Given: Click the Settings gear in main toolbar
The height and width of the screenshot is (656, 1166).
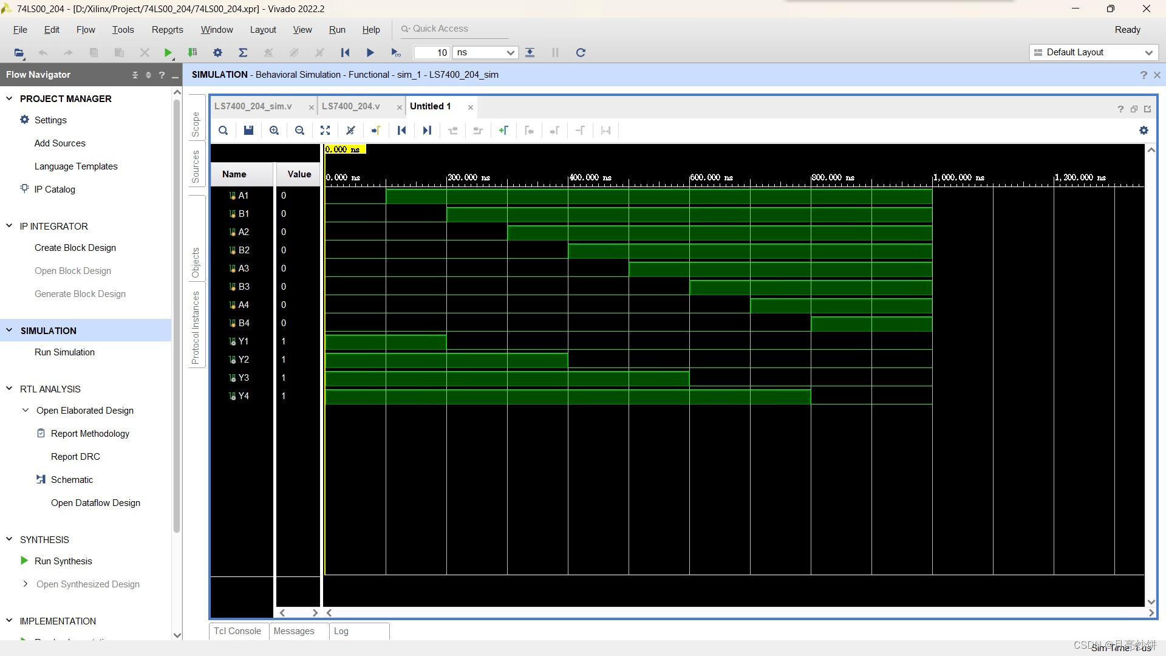Looking at the screenshot, I should (217, 53).
